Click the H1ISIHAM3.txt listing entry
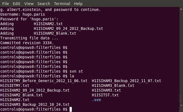 106,90
